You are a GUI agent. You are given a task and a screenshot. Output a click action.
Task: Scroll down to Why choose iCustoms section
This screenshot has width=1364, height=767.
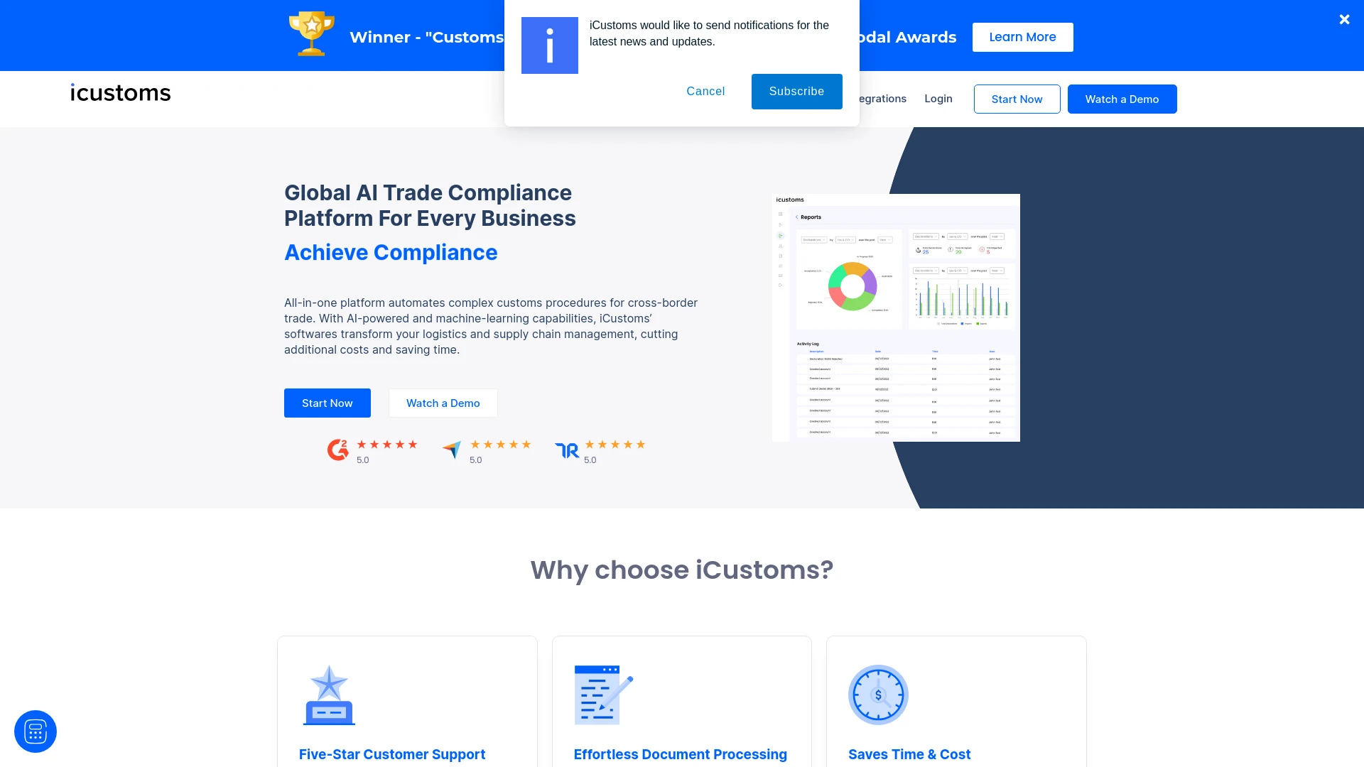coord(682,570)
